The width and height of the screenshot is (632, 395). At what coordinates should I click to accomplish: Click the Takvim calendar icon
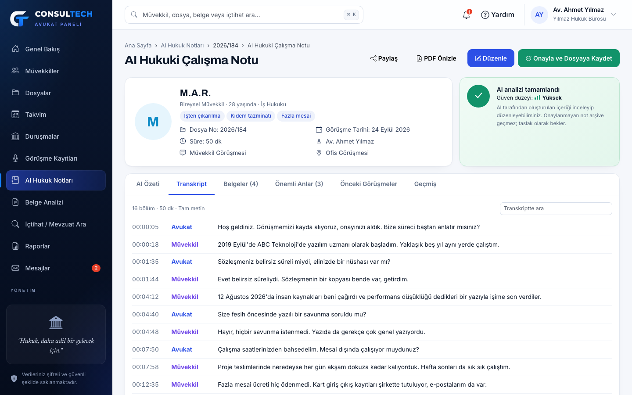(x=15, y=115)
